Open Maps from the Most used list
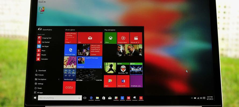Image resolution: width=239 pixels, height=107 pixels. tap(41, 51)
